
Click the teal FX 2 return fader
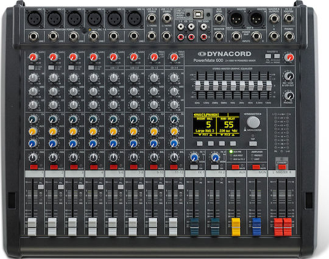[x=215, y=227]
